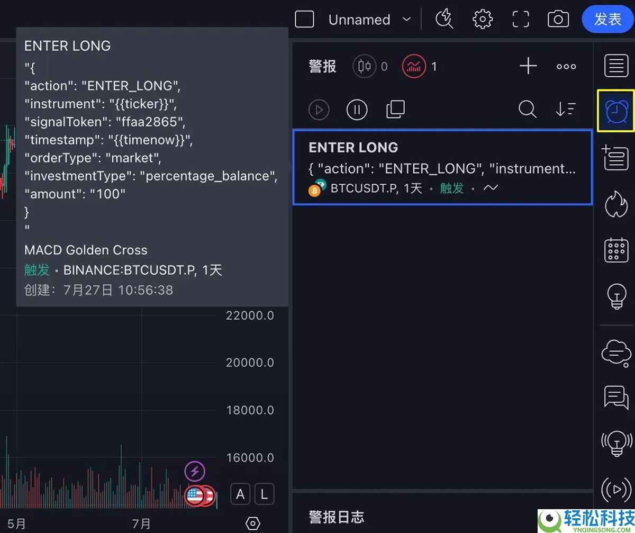Open the Watchlist panel icon
Screen dimensions: 635x533
(x=616, y=66)
